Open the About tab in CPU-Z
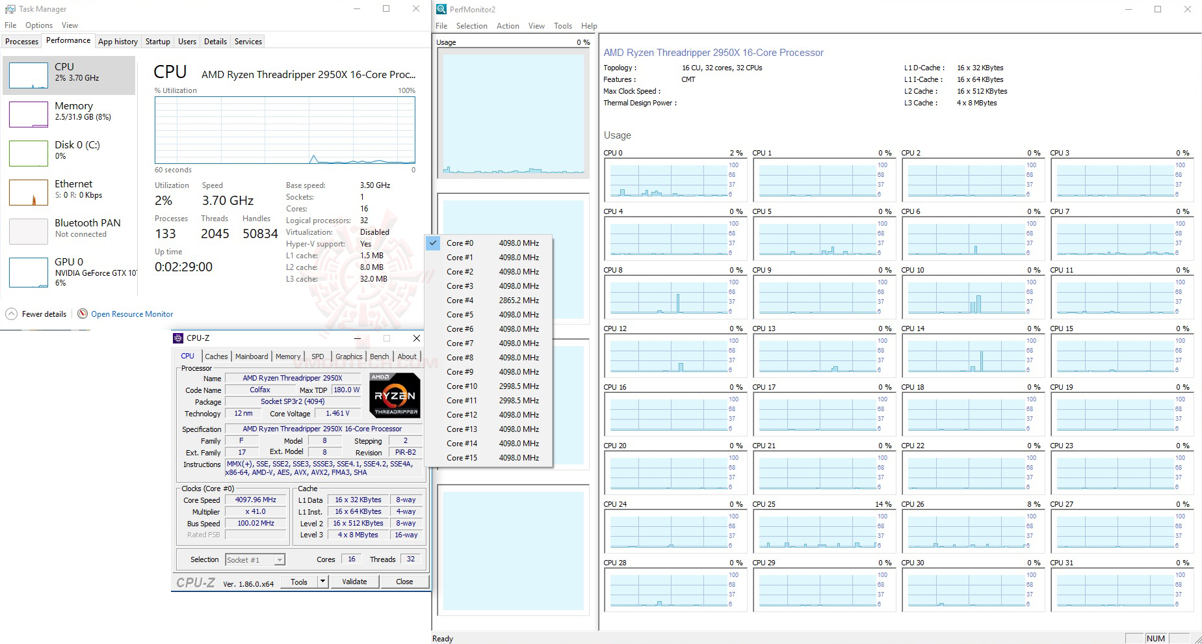This screenshot has height=644, width=1202. [x=407, y=356]
